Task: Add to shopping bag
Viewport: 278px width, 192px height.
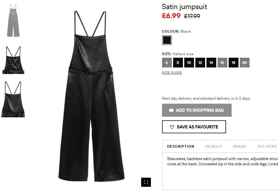Action: [x=197, y=110]
